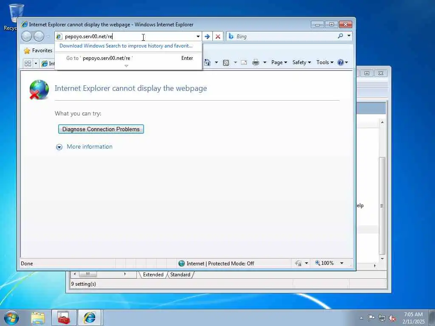435x326 pixels.
Task: Open the Home button dropdown arrow
Action: coord(216,62)
